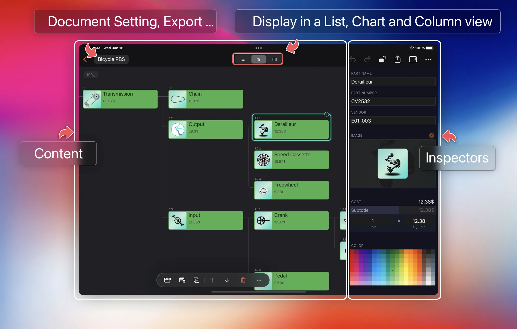Switch to List view mode
This screenshot has width=517, height=329.
243,59
